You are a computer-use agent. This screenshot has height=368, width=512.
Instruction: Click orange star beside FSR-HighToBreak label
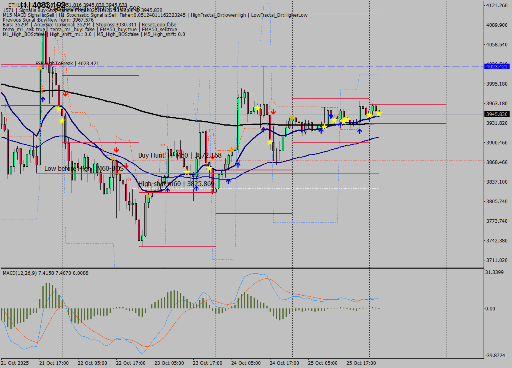(x=40, y=68)
